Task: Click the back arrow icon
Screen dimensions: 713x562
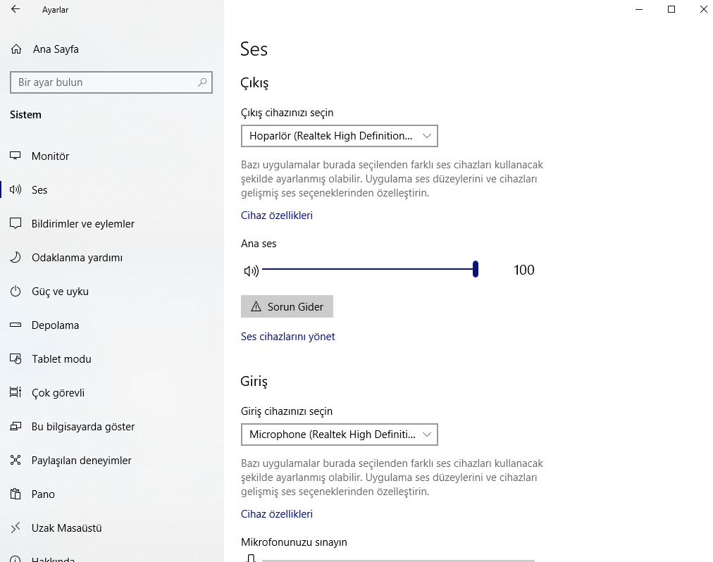Action: click(x=15, y=10)
